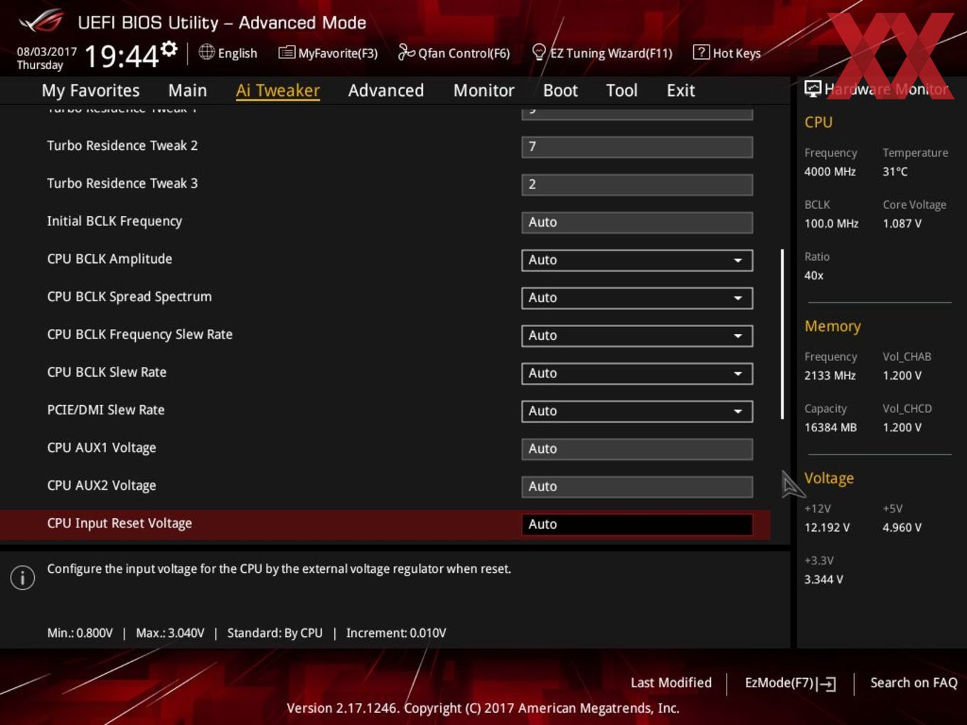The width and height of the screenshot is (967, 725).
Task: Click the info icon beside the description
Action: point(23,578)
